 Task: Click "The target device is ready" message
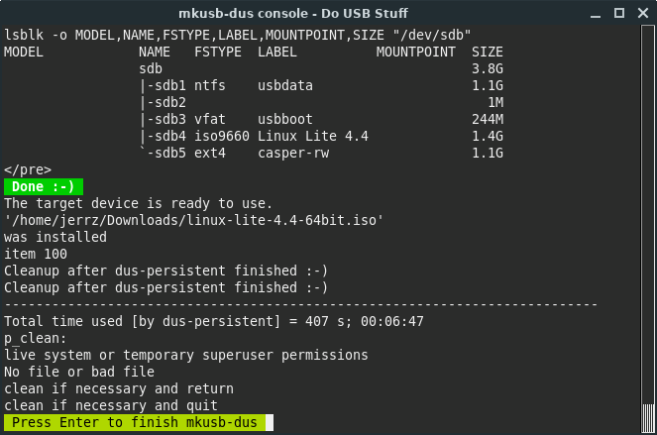tap(138, 203)
